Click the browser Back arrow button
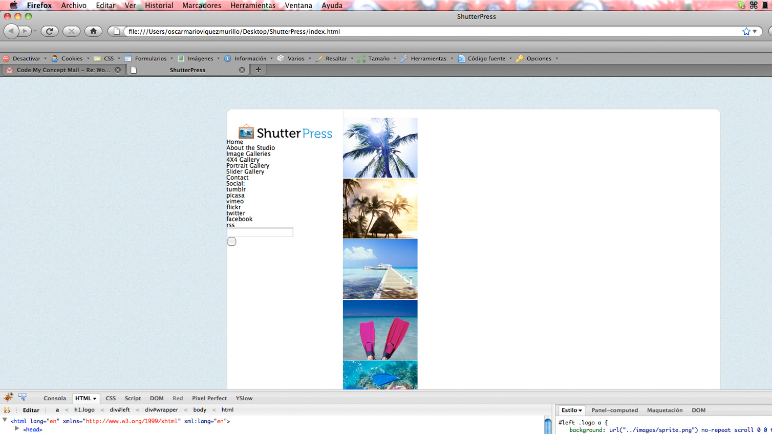Image resolution: width=772 pixels, height=434 pixels. (11, 31)
